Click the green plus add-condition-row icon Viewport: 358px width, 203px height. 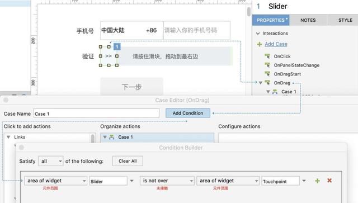(317, 181)
